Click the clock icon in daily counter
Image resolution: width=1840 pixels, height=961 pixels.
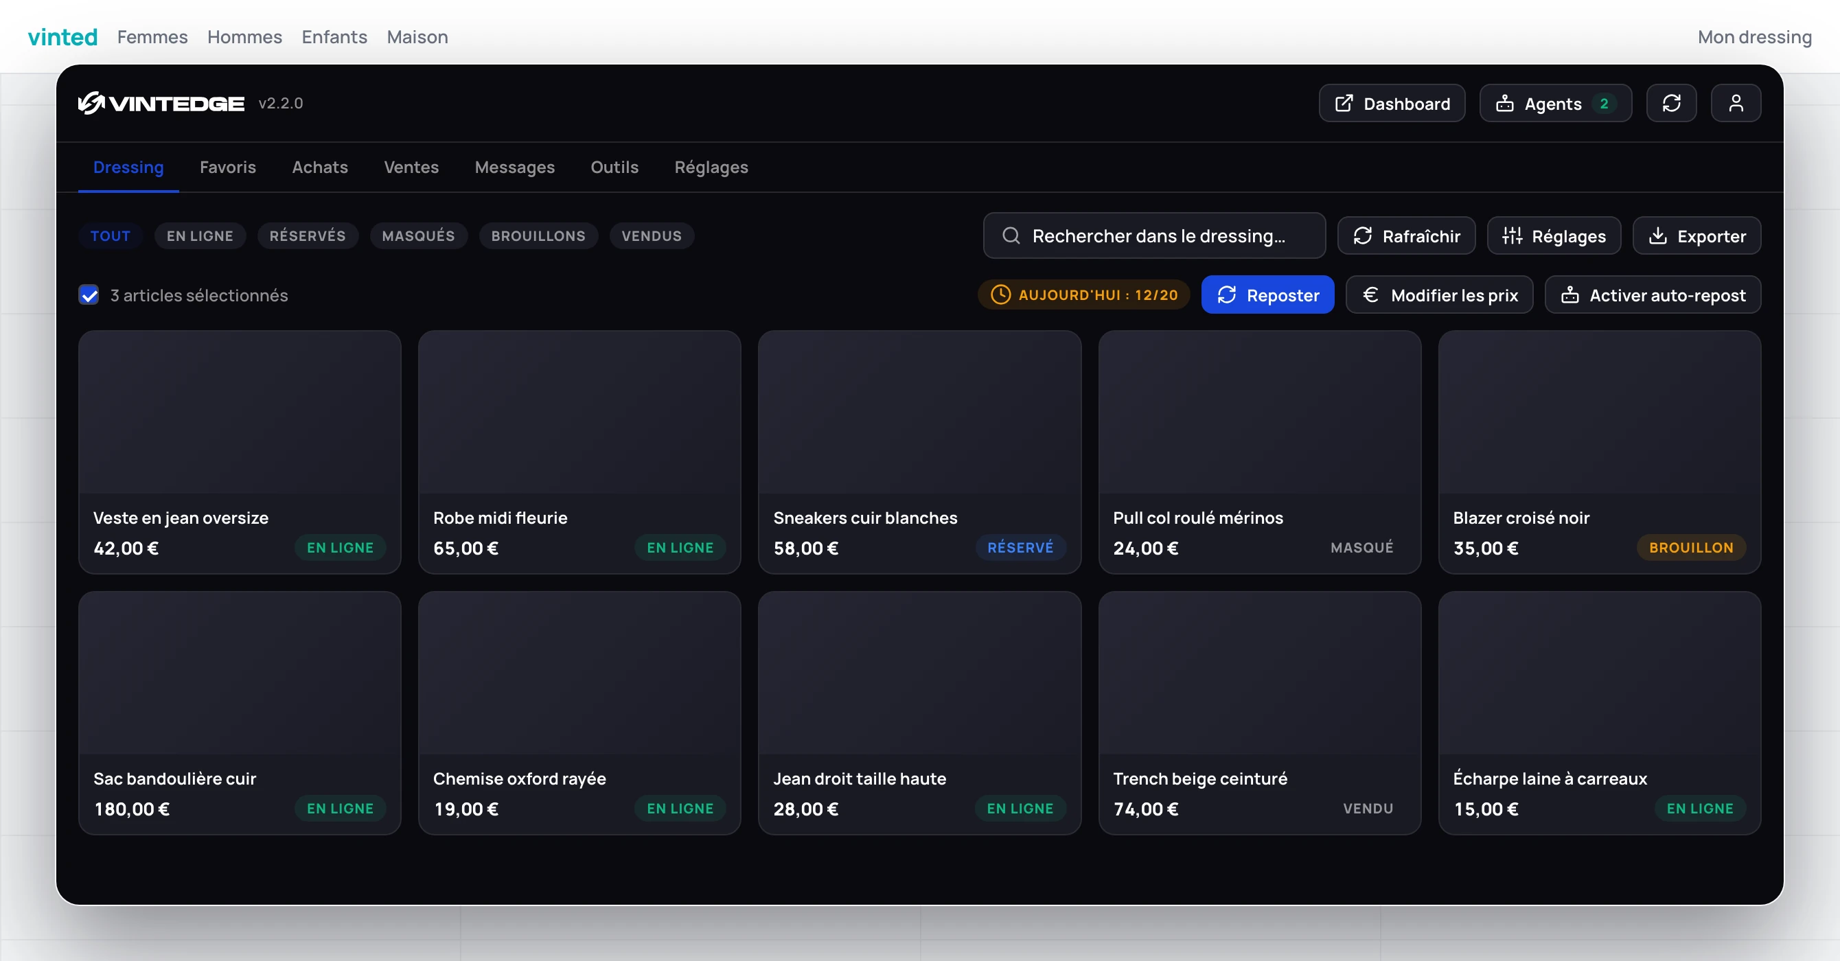click(1000, 295)
